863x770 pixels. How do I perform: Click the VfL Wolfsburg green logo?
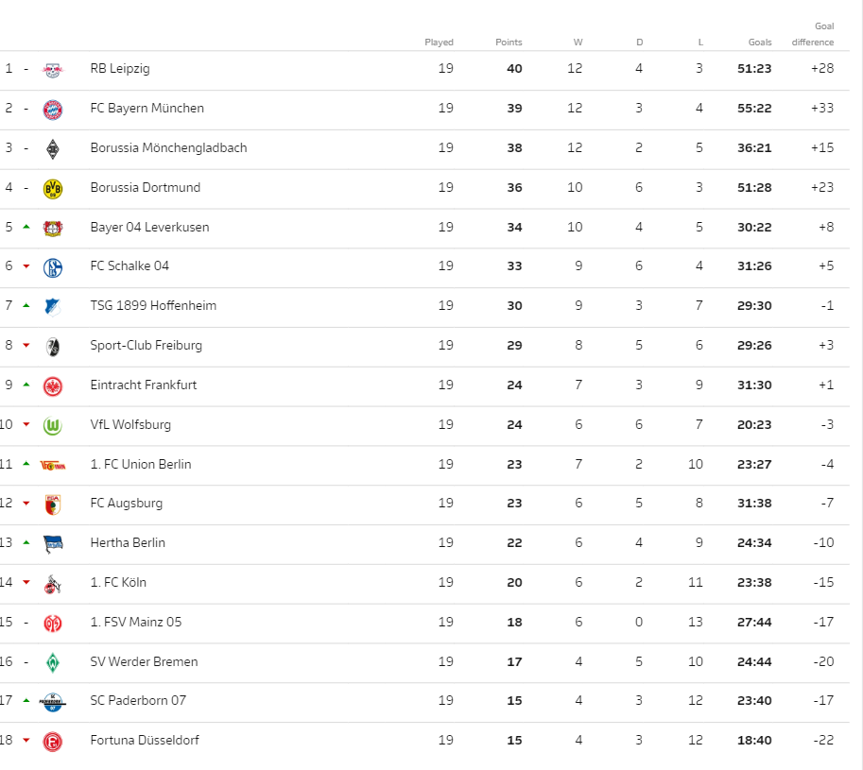(x=53, y=426)
